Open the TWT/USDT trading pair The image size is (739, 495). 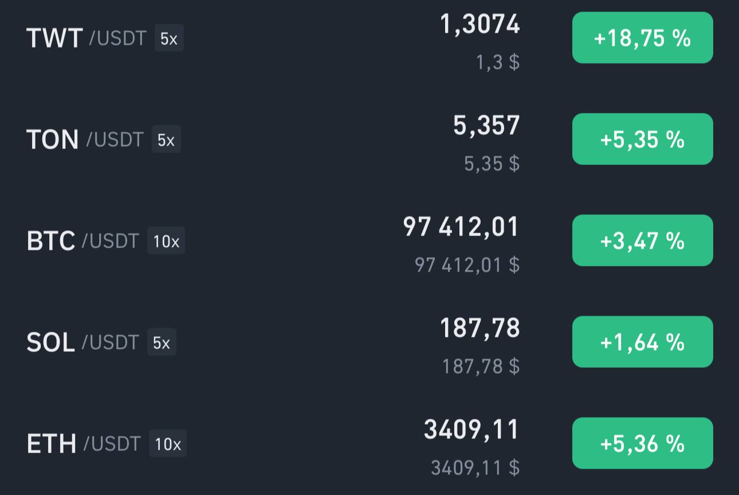click(x=369, y=39)
